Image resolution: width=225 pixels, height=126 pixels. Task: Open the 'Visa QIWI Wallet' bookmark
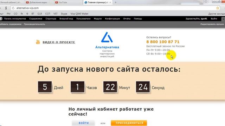[x=79, y=14]
